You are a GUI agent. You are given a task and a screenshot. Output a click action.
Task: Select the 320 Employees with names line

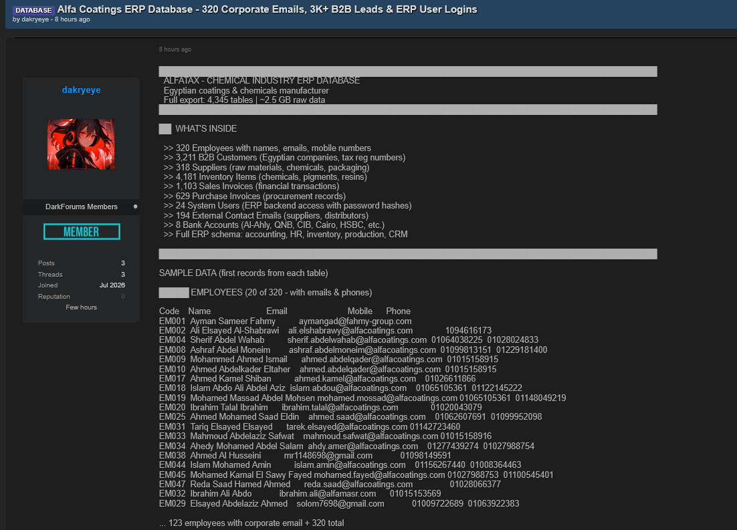268,148
